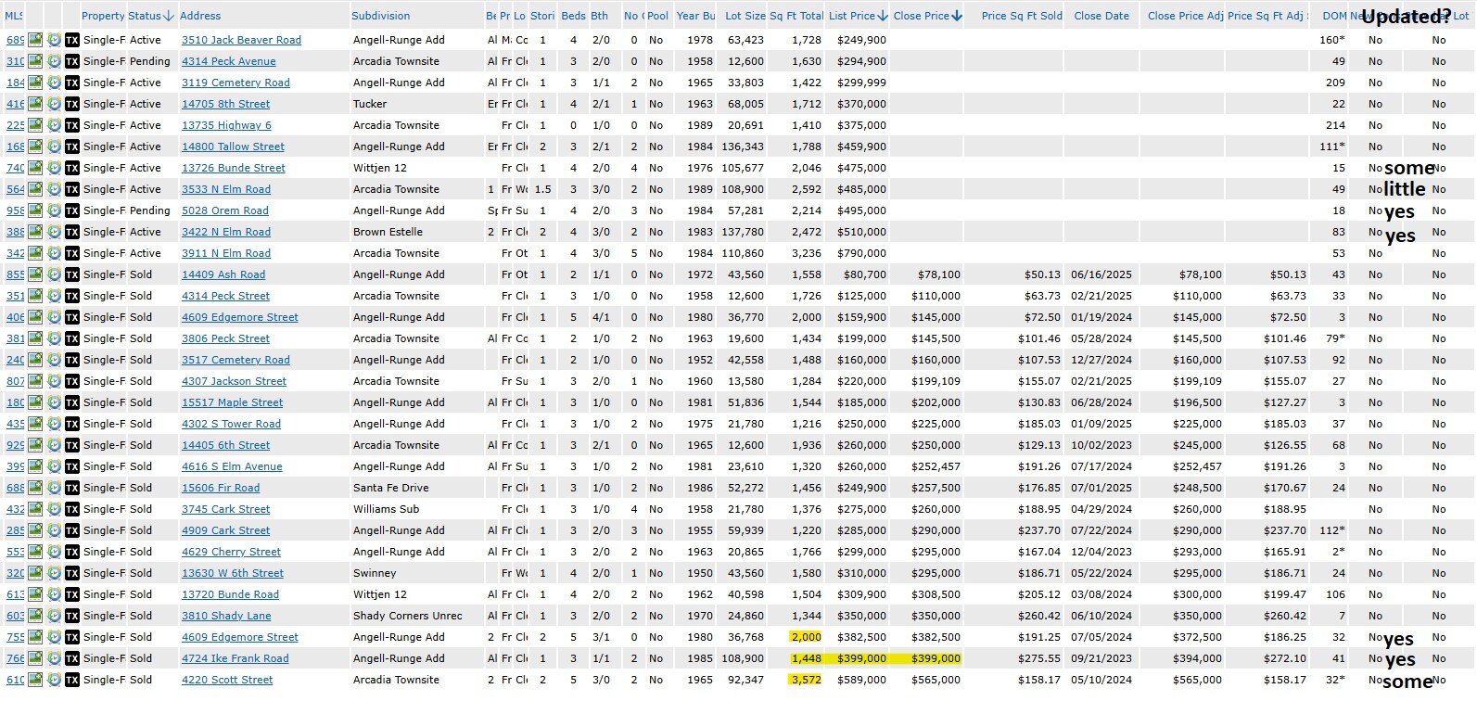Open MLS number link for 4220 Scott Street
This screenshot has width=1477, height=701.
[15, 680]
